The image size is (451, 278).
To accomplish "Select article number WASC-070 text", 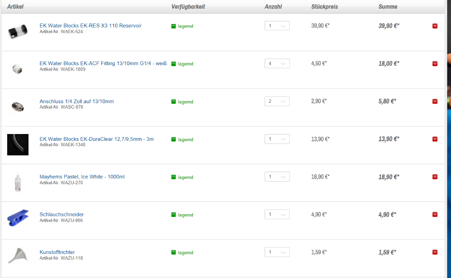I will [x=72, y=107].
